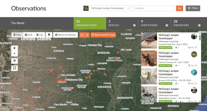Screen dimensions: 207x111
Task: Open the Caprock Canyons observation title link
Action: (169, 55)
